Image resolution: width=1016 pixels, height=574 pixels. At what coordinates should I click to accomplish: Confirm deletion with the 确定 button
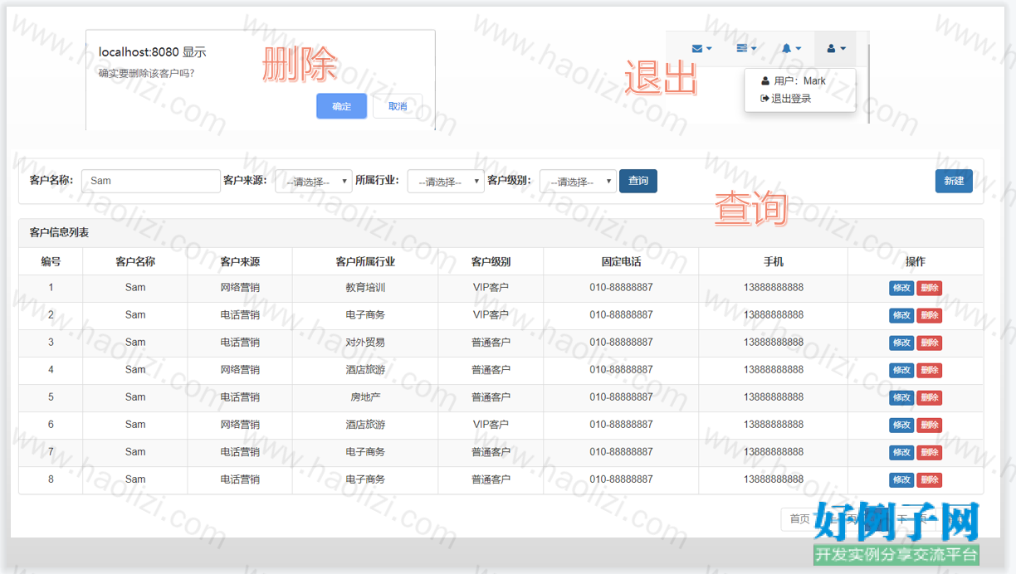click(341, 106)
